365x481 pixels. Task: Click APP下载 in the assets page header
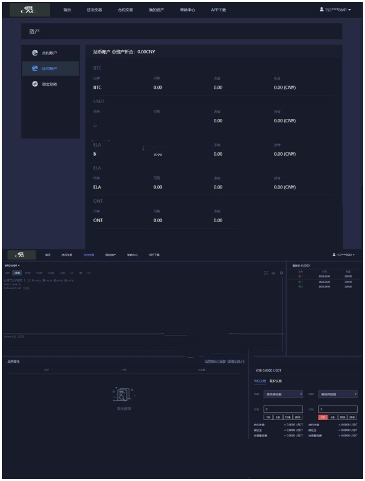point(219,10)
